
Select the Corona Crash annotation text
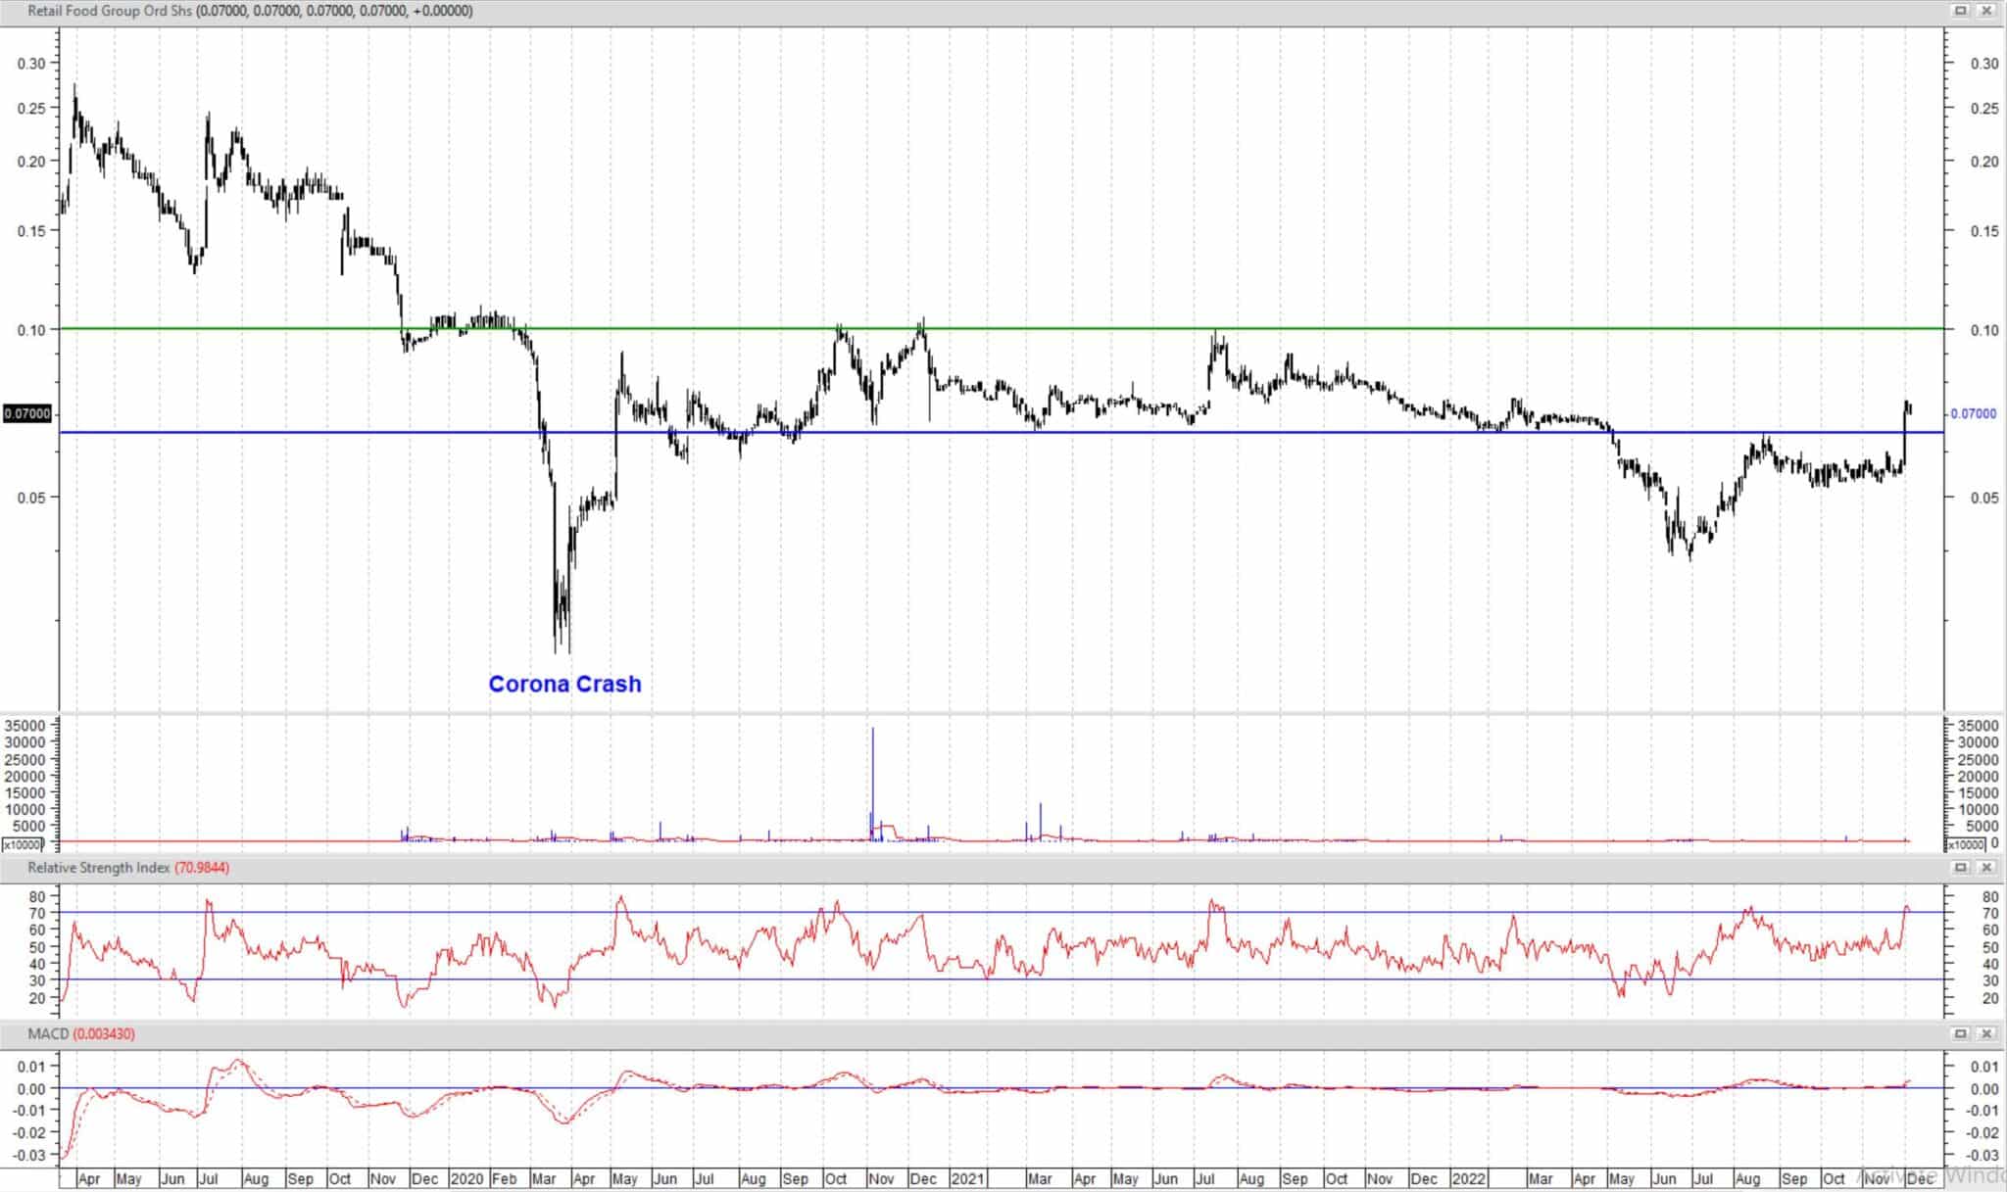click(565, 684)
